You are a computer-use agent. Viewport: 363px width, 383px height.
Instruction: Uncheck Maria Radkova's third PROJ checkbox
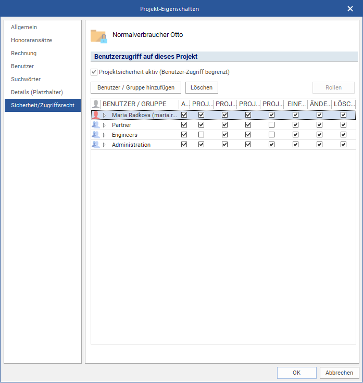coord(248,115)
